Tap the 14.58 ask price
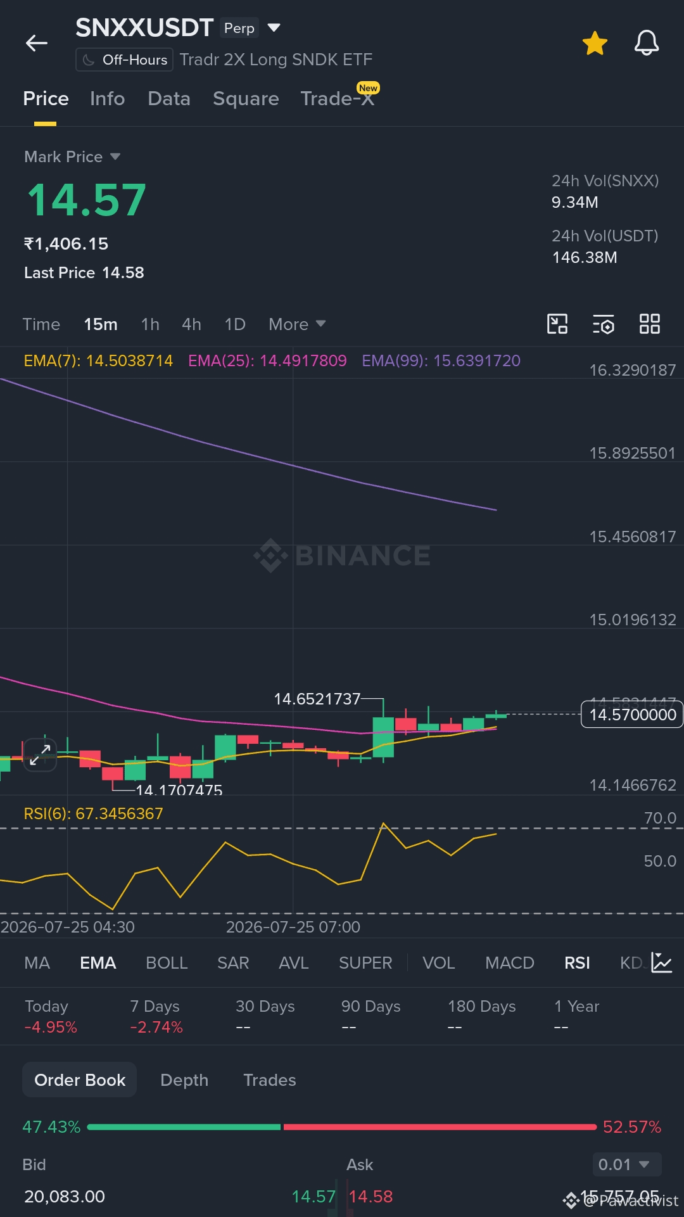This screenshot has height=1217, width=684. click(371, 1197)
